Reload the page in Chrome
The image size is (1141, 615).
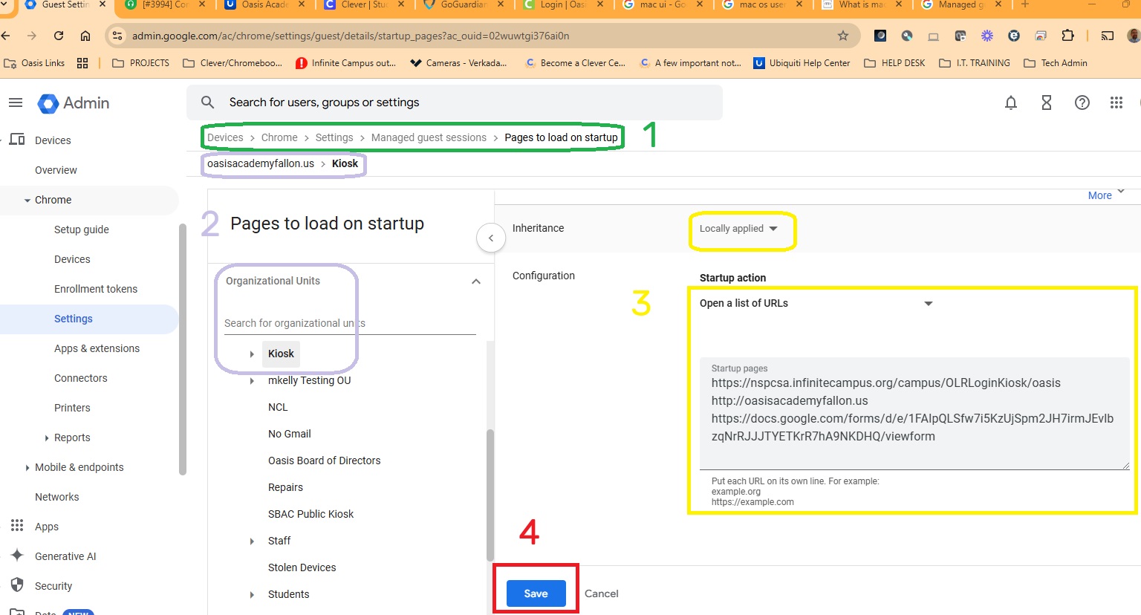pos(59,36)
